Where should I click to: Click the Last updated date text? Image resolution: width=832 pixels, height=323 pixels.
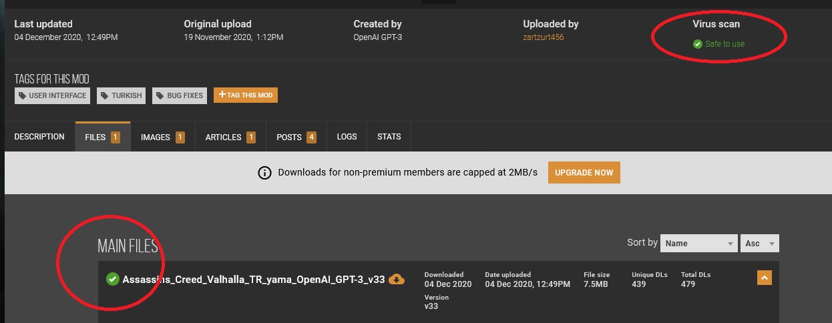pos(66,37)
